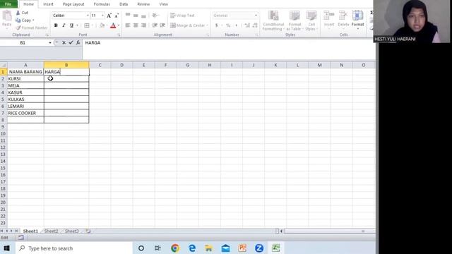The image size is (452, 254).
Task: Switch to Sheet2 worksheet tab
Action: [51, 231]
